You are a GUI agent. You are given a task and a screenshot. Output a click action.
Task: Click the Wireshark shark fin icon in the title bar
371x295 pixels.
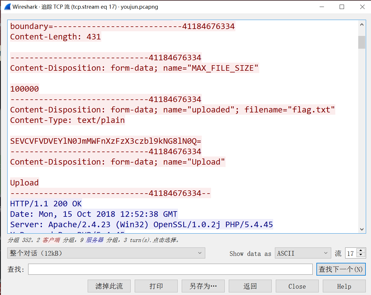pyautogui.click(x=8, y=7)
